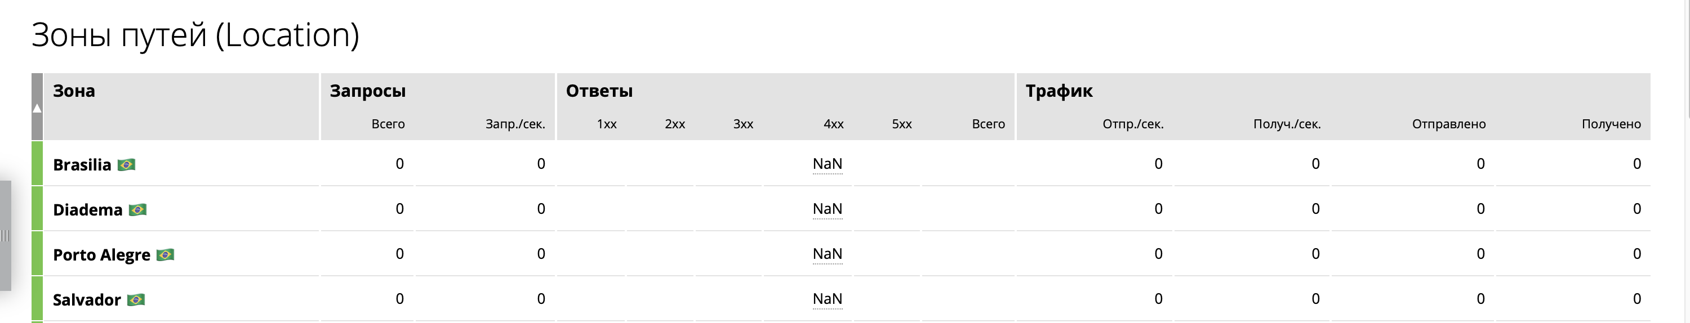Click the NaN 4xx value for Brasilia
The width and height of the screenshot is (1690, 323).
[828, 164]
